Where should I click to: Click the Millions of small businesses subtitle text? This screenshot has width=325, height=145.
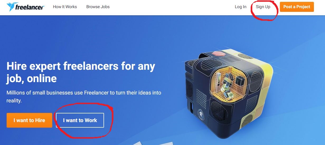click(x=84, y=97)
